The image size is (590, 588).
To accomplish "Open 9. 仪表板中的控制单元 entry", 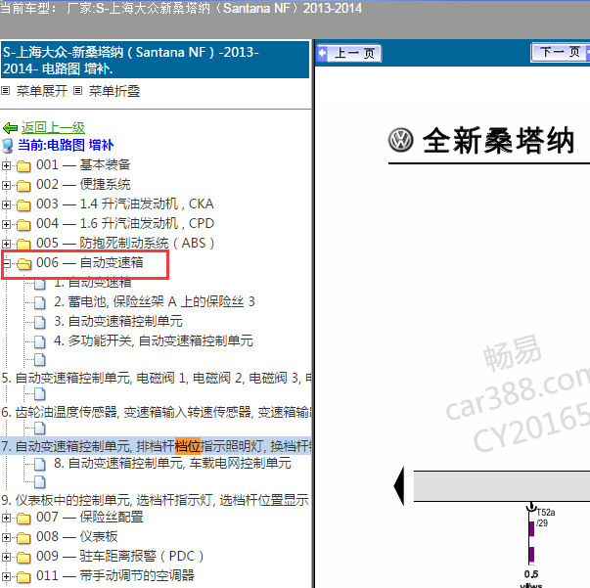I will 155,500.
